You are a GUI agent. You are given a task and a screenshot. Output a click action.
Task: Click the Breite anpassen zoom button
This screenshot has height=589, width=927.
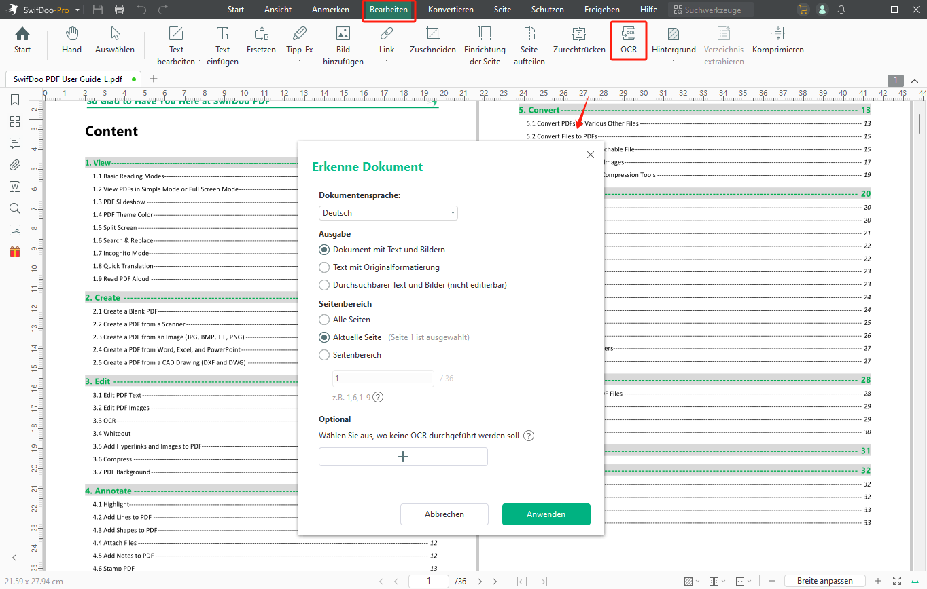(824, 582)
